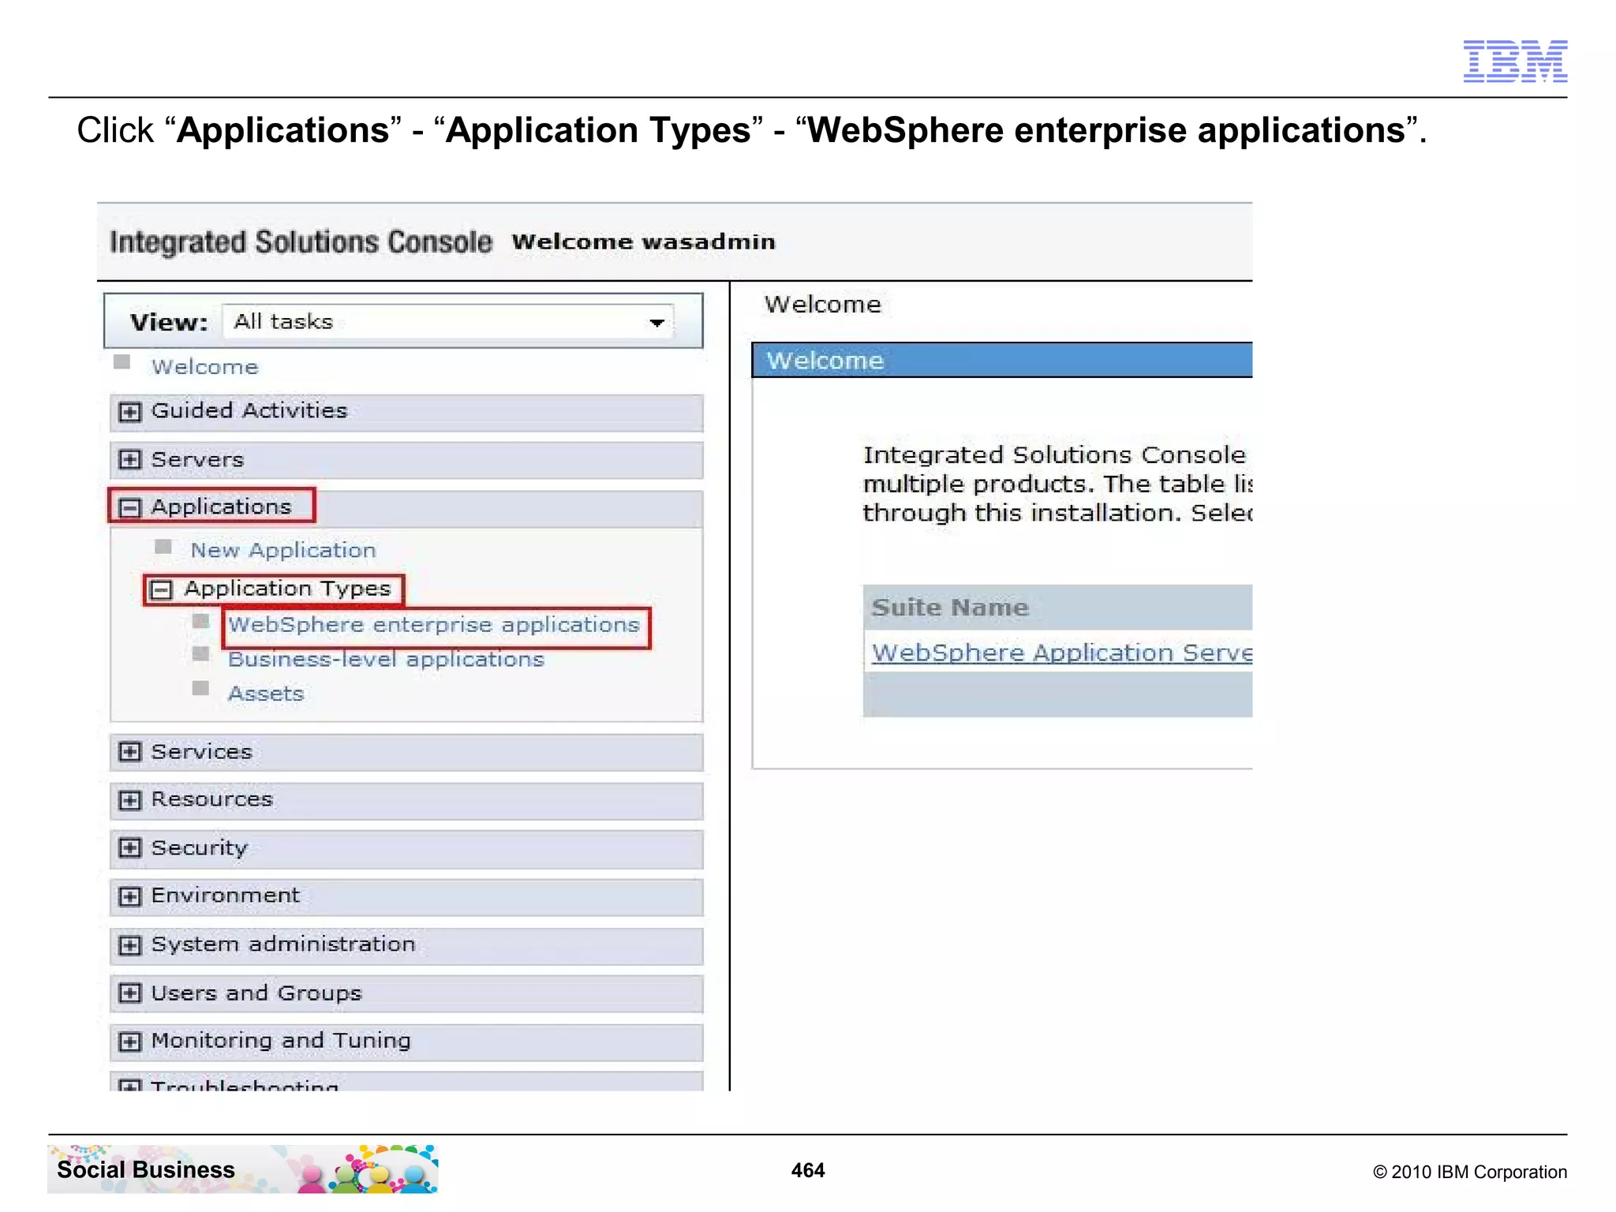The width and height of the screenshot is (1616, 1212).
Task: Click Suite Name column header
Action: click(950, 608)
